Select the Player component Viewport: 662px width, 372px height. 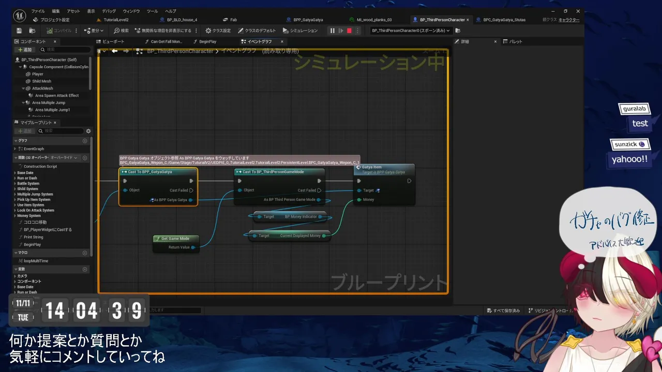[38, 74]
